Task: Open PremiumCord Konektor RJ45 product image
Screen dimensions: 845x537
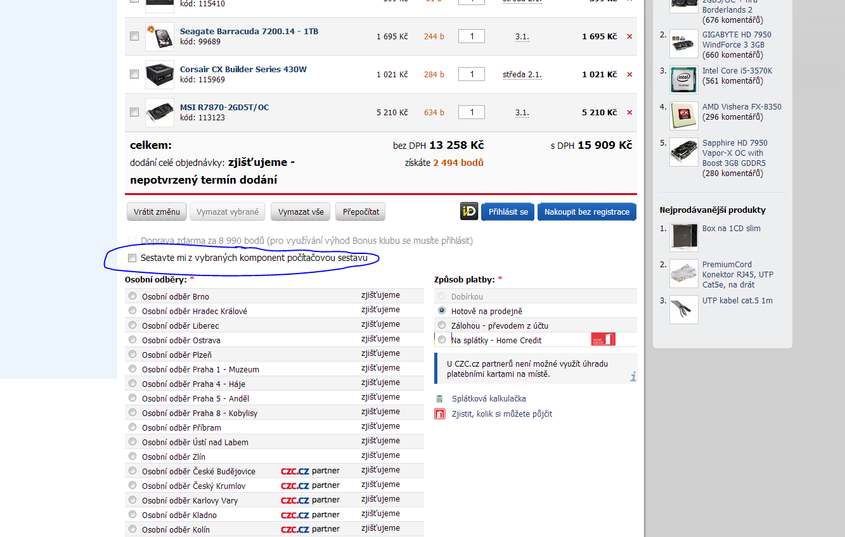Action: (x=684, y=274)
